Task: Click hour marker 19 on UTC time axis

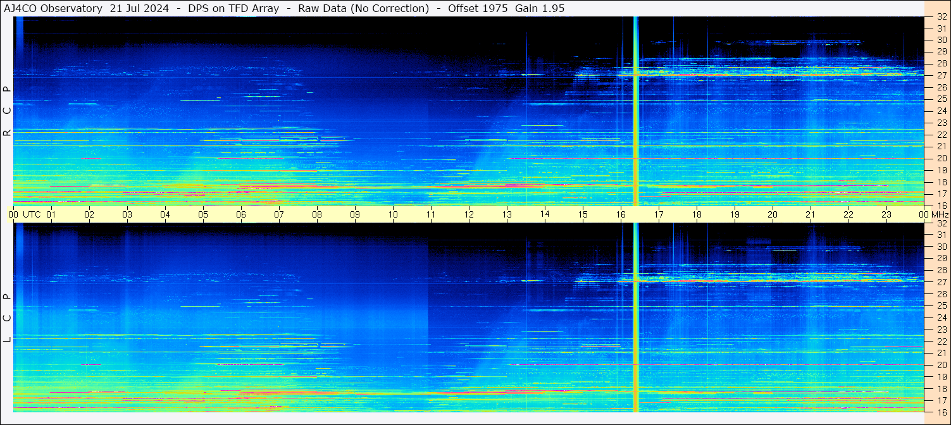Action: 735,214
